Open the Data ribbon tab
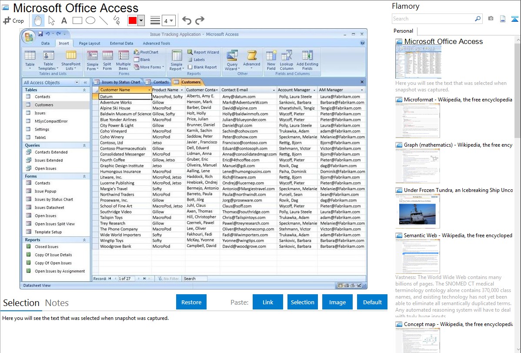Viewport: 521px width, 353px height. tap(46, 44)
